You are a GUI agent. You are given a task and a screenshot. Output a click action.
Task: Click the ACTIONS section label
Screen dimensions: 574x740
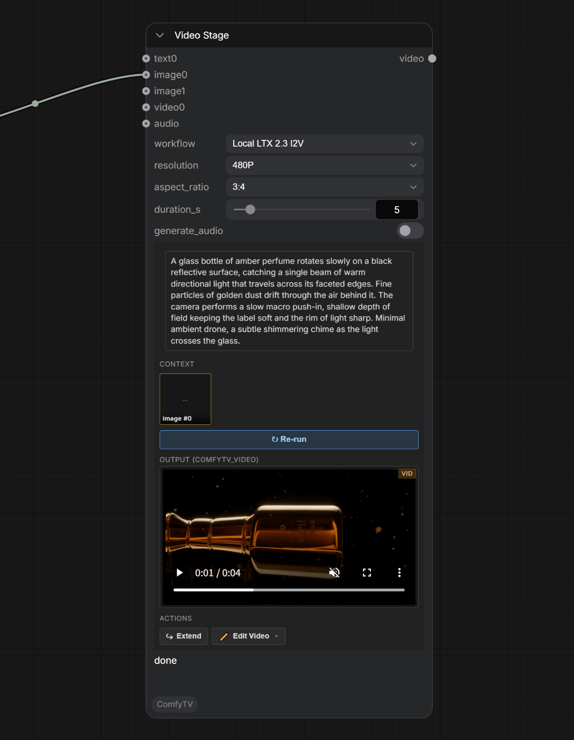(x=176, y=619)
